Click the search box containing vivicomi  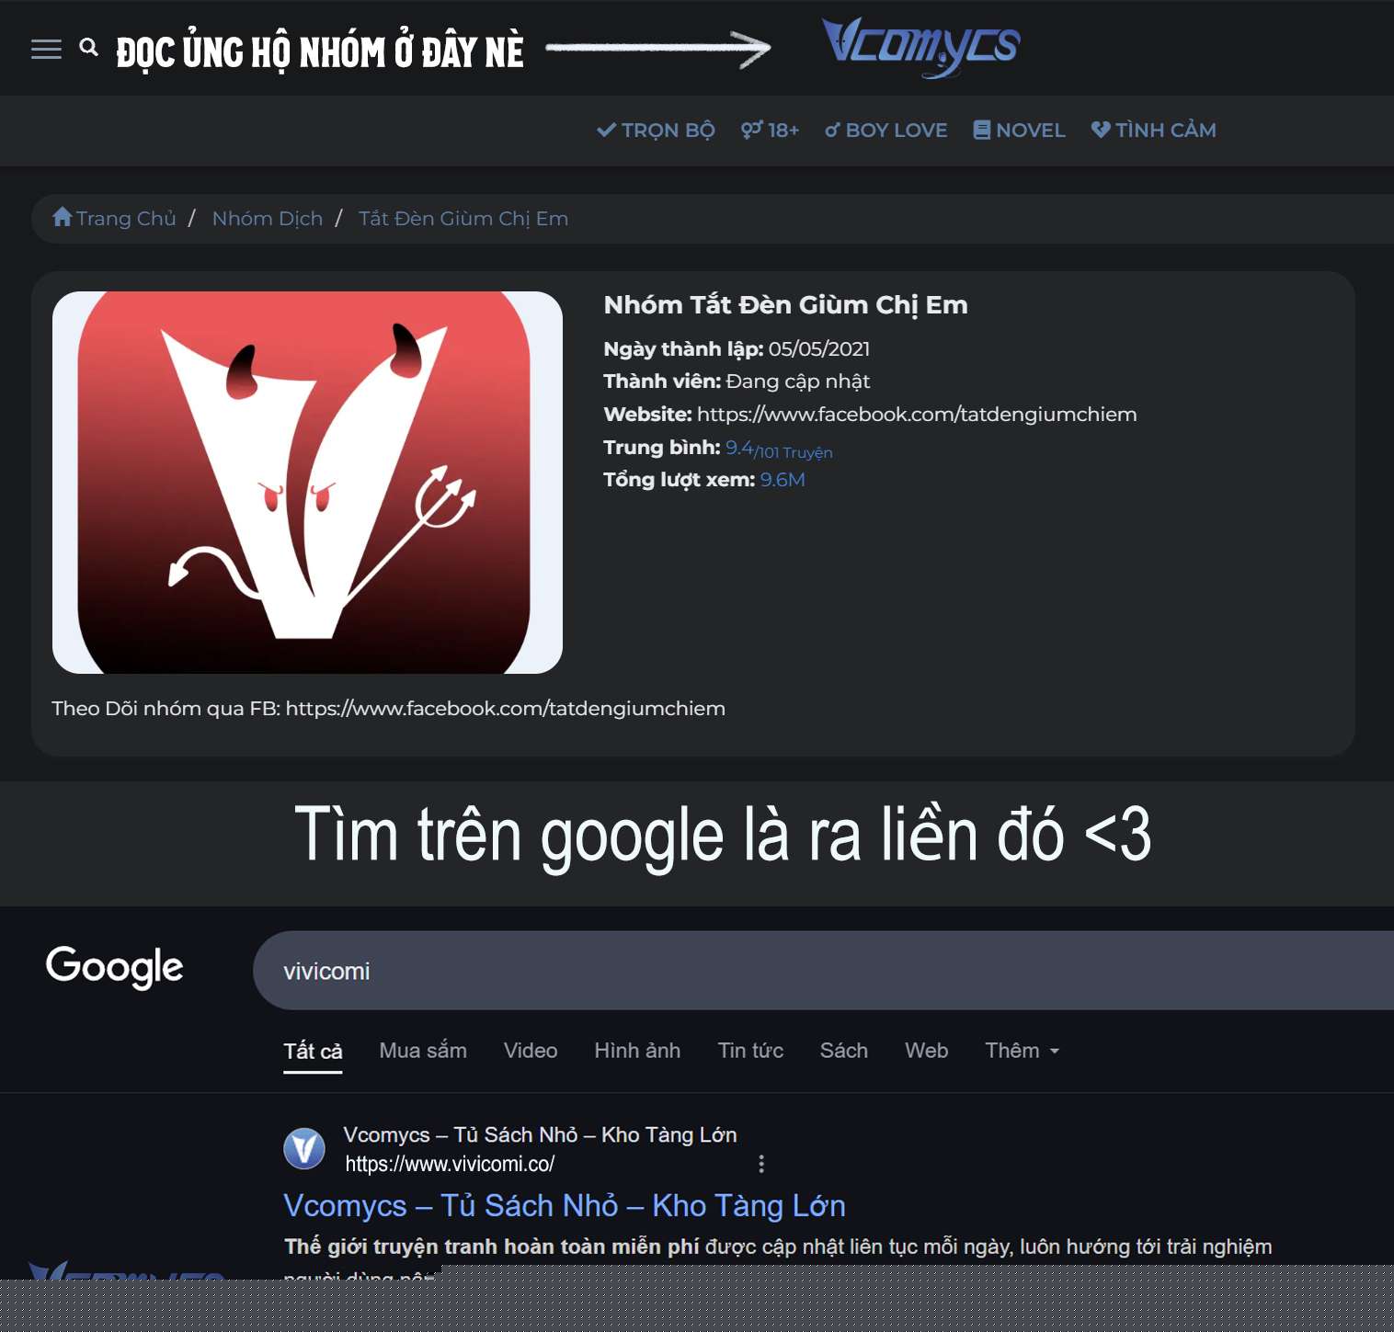(x=823, y=971)
